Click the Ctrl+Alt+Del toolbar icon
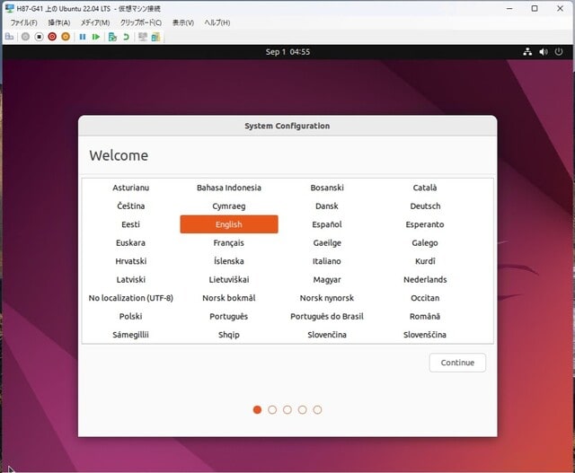 tap(10, 37)
